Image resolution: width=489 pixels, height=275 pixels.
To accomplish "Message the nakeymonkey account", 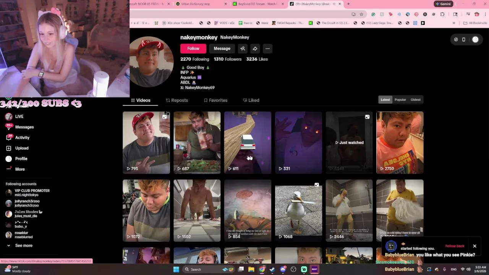I will coord(222,49).
